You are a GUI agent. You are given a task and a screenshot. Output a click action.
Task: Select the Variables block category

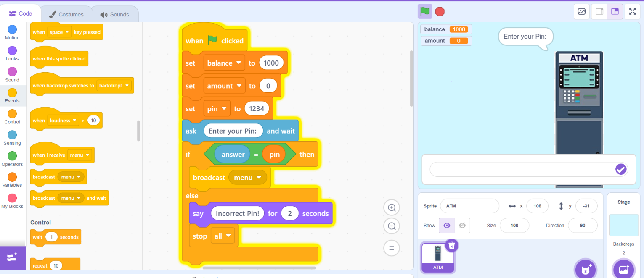pos(12,180)
